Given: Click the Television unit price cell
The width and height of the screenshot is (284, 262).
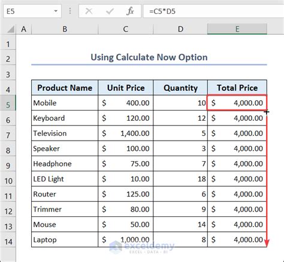Looking at the screenshot, I should 126,133.
